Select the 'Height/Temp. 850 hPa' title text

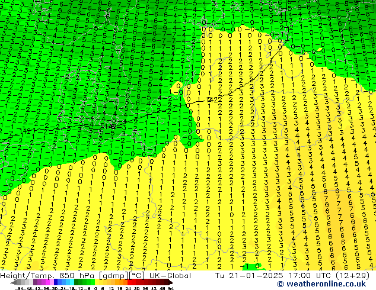pyautogui.click(x=48, y=276)
